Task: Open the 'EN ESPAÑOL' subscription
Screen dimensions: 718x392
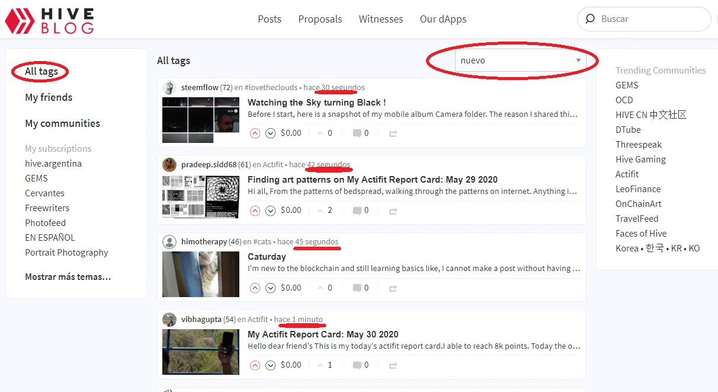Action: pos(50,238)
